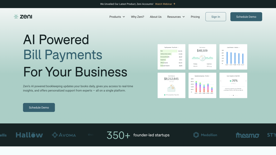Click the wallet illustration in Cash Balance card
The width and height of the screenshot is (276, 155).
tap(171, 88)
